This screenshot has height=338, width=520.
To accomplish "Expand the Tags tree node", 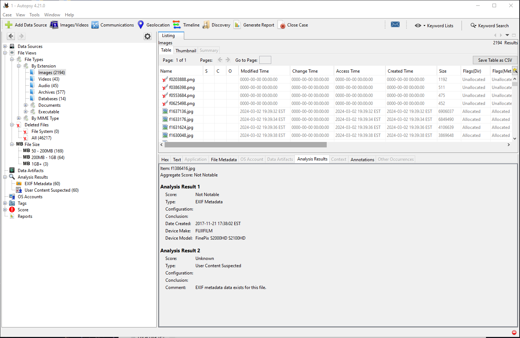I will point(5,203).
